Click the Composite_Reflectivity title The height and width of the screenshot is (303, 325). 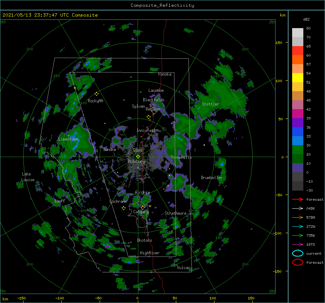(162, 5)
